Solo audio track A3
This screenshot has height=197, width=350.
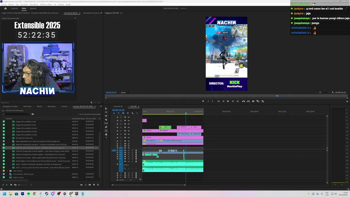(132, 155)
